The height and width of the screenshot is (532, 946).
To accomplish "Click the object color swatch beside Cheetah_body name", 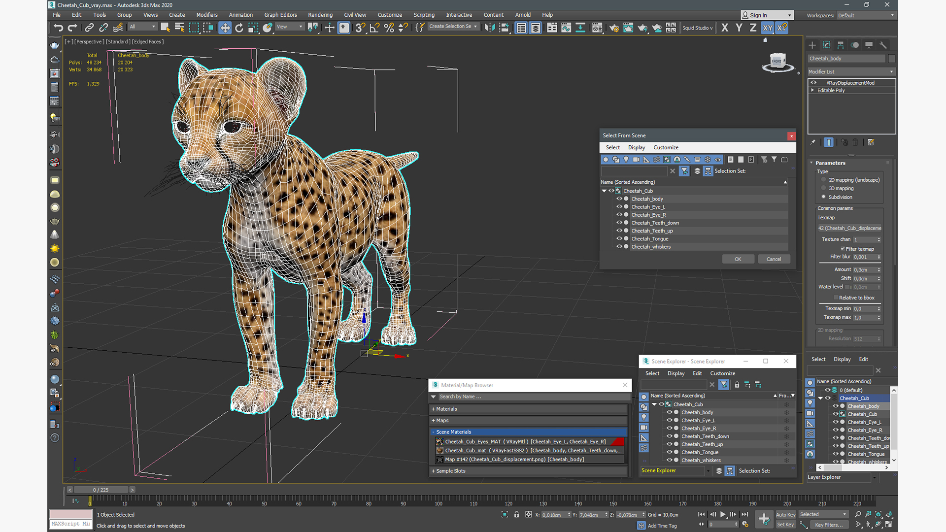I will [x=891, y=59].
